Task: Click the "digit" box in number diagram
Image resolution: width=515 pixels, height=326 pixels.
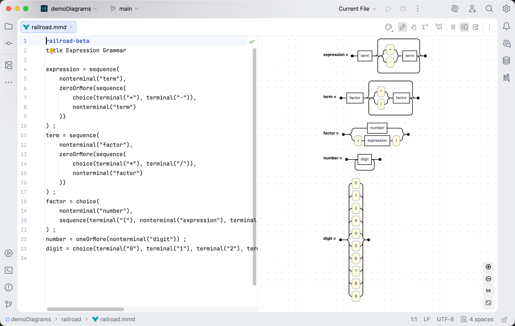Action: coord(364,159)
